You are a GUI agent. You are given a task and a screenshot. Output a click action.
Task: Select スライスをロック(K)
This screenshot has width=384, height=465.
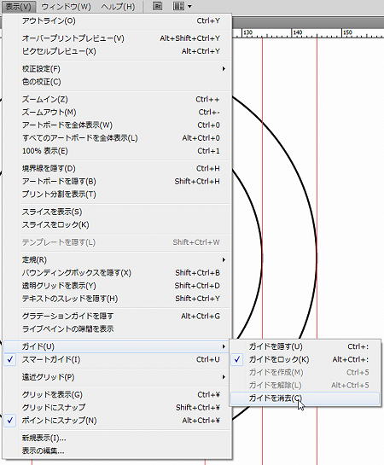[118, 224]
